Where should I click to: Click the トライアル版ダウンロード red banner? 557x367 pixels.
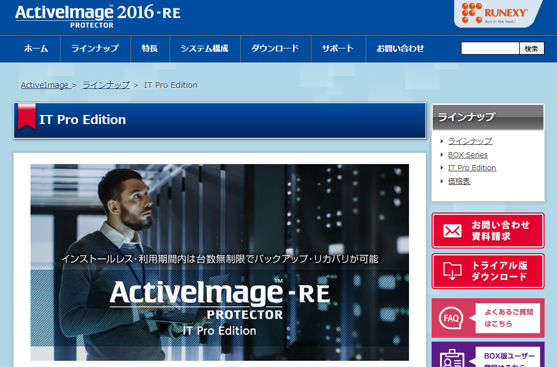[x=488, y=271]
